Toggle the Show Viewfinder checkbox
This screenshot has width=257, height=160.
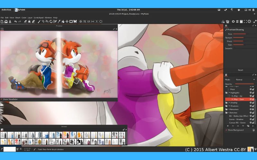[x=2, y=99]
